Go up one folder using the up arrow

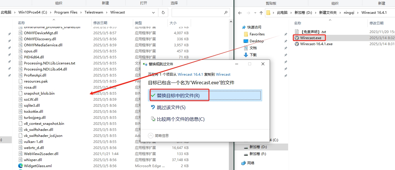coord(261,13)
